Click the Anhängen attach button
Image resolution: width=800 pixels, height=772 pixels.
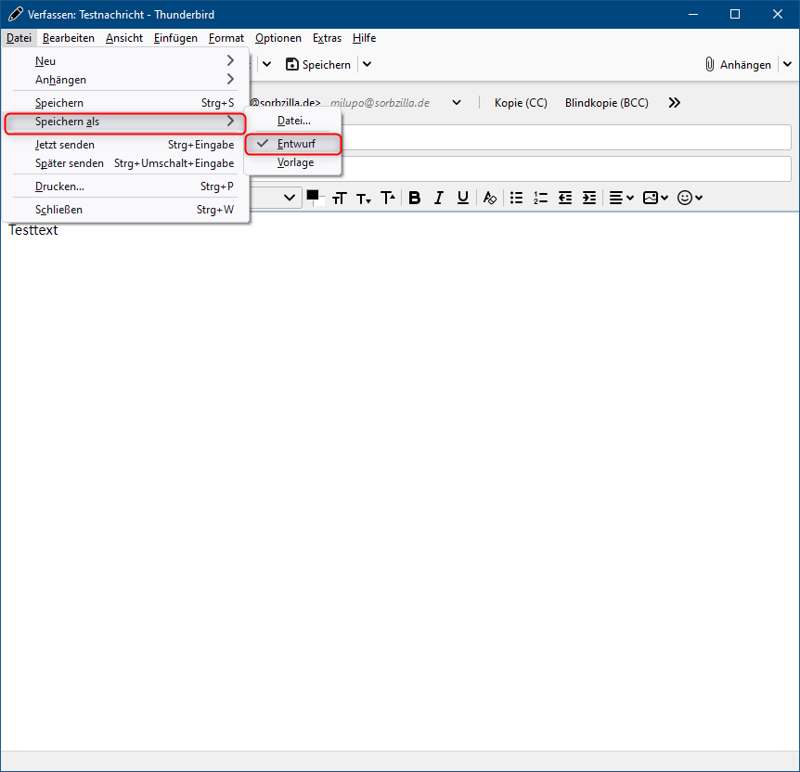point(738,65)
